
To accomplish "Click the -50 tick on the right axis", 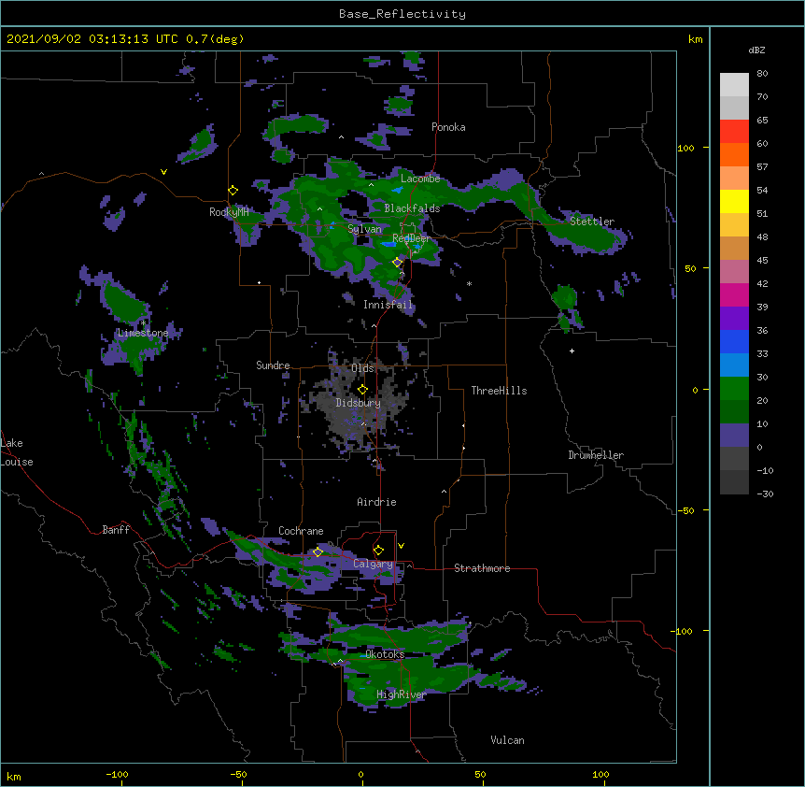I will (685, 510).
